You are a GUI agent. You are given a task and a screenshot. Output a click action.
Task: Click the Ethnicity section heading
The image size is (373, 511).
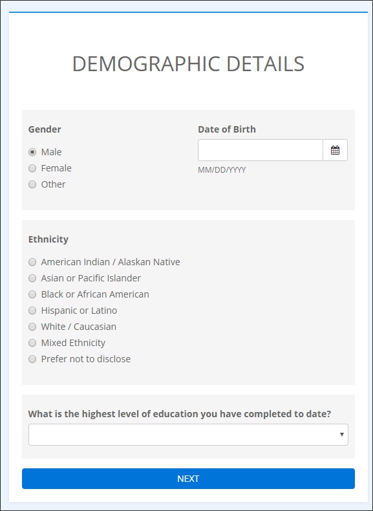[48, 239]
